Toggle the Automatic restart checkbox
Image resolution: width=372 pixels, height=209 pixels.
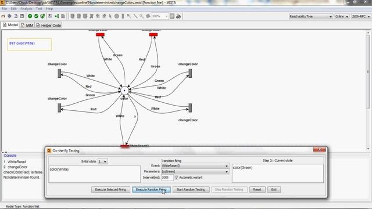point(176,177)
